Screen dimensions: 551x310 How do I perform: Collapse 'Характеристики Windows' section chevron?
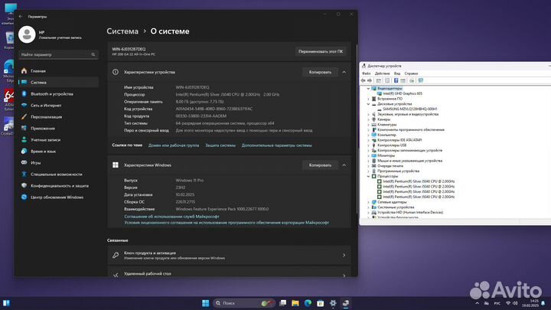coord(344,165)
